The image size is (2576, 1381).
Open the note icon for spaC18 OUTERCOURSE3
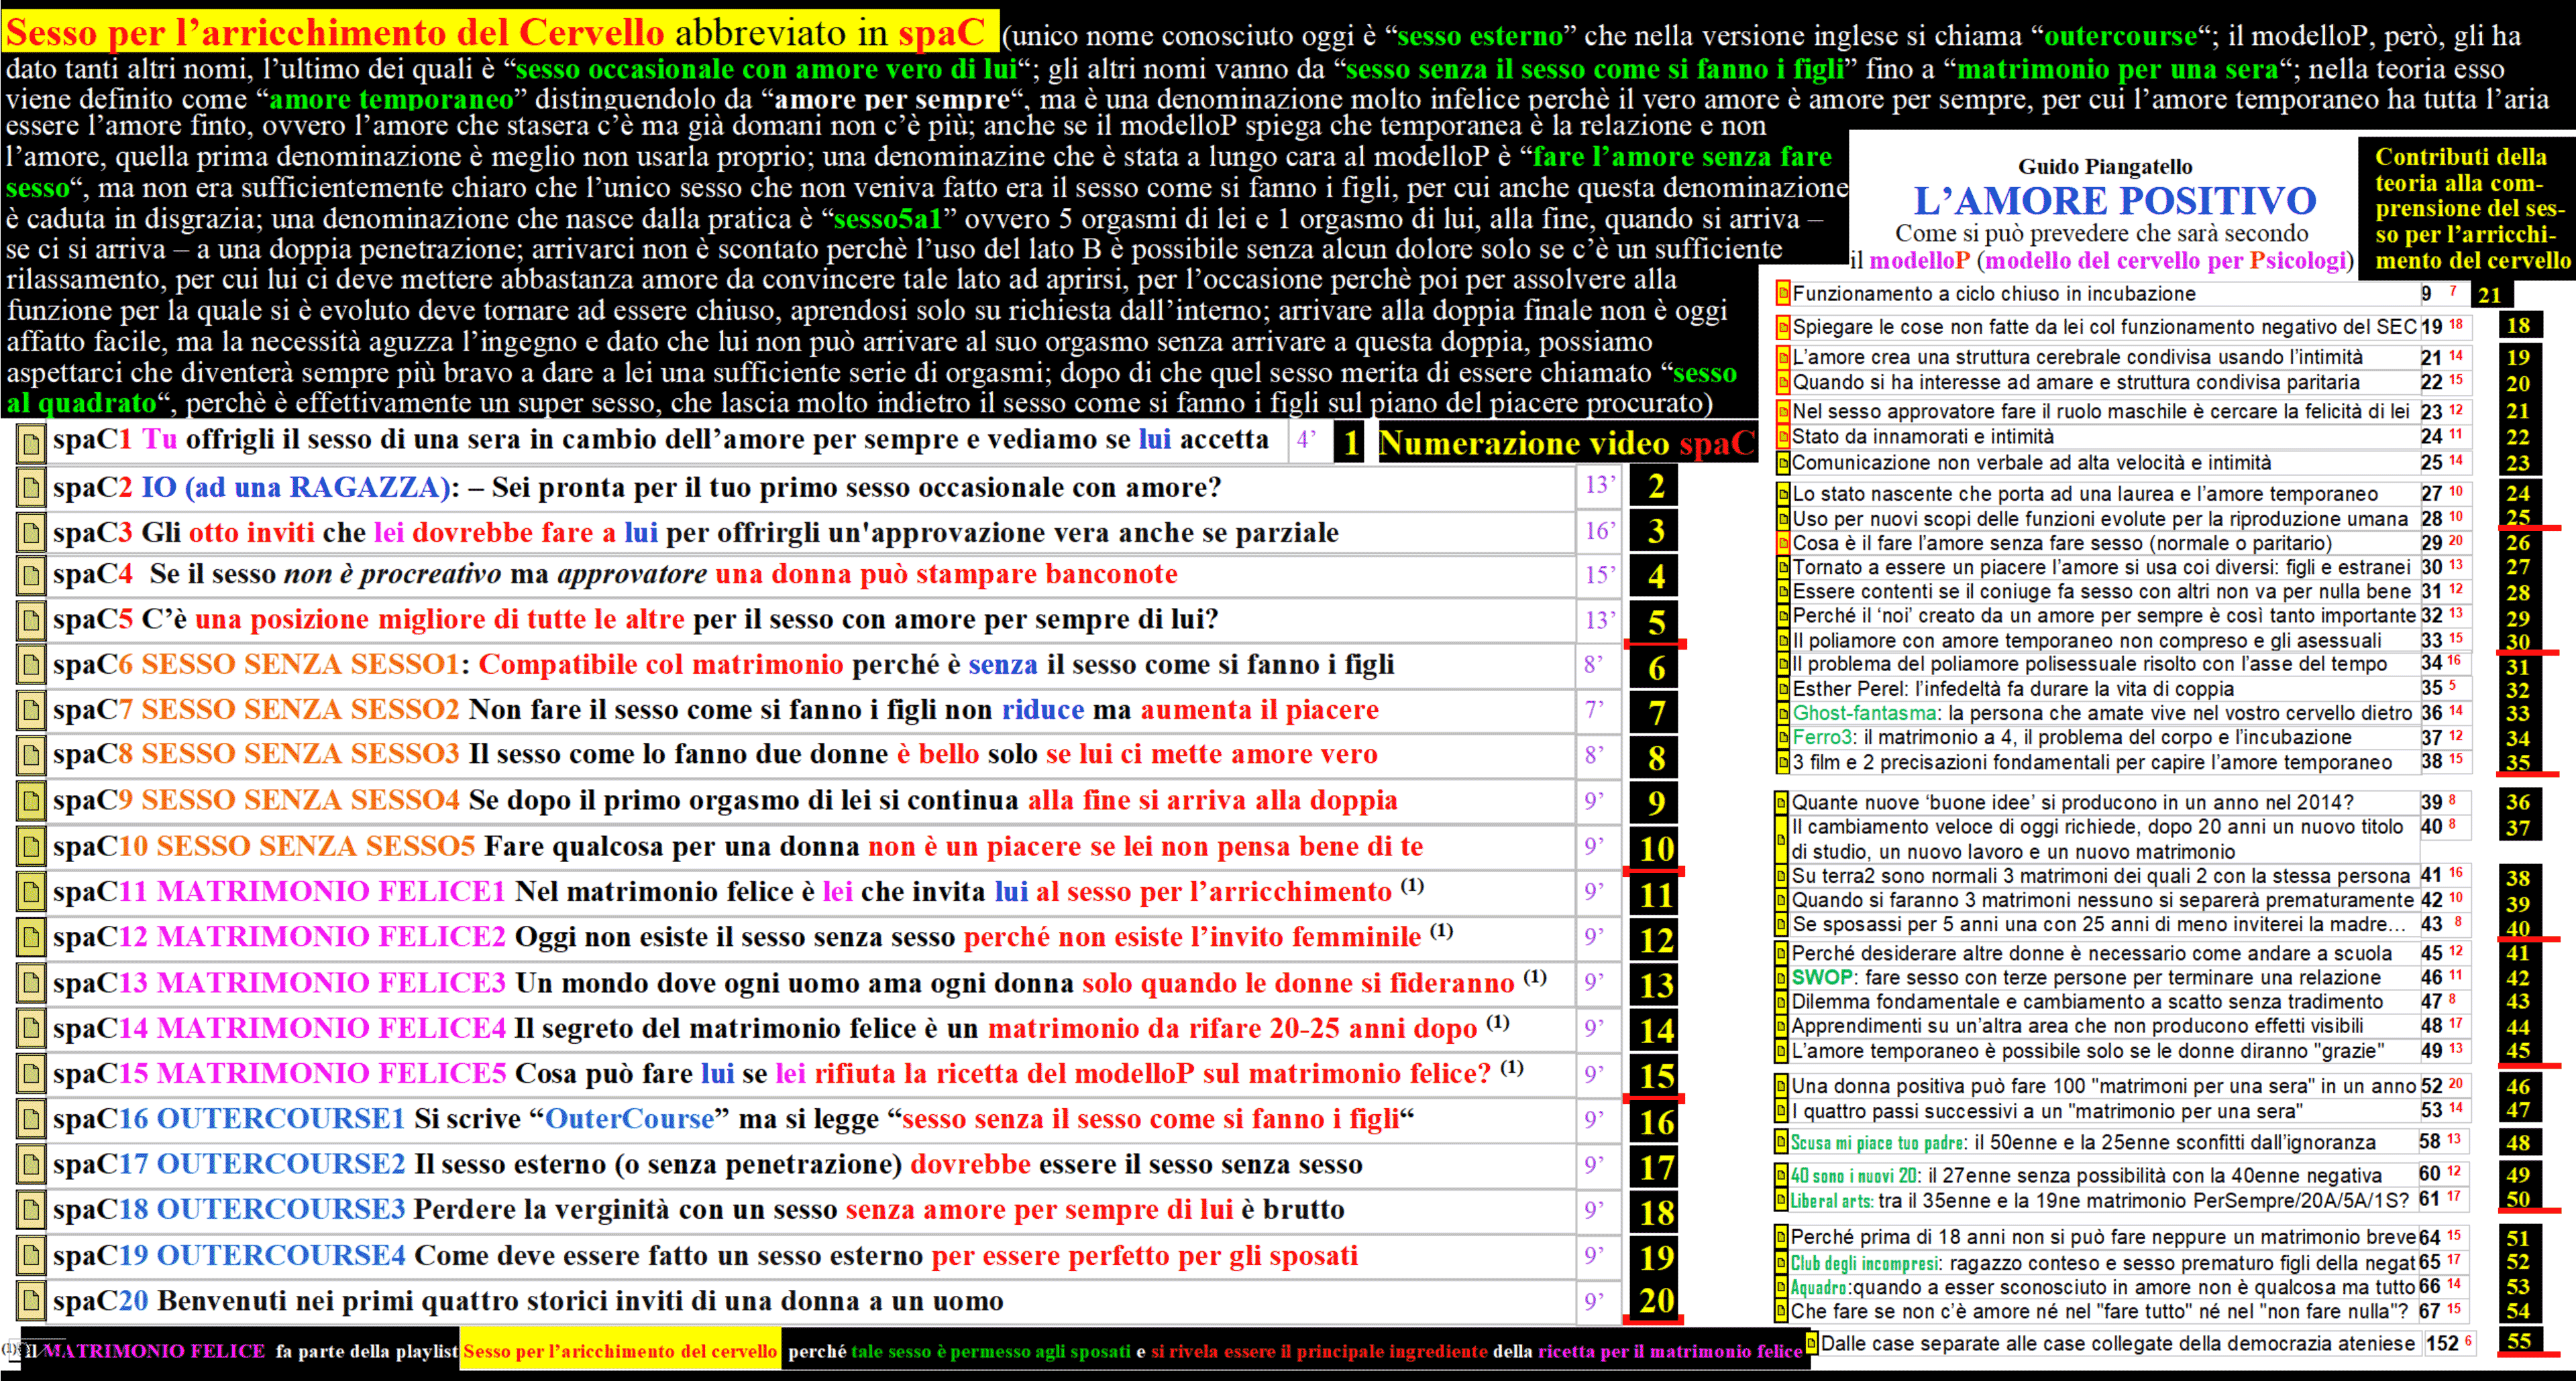[x=31, y=1211]
